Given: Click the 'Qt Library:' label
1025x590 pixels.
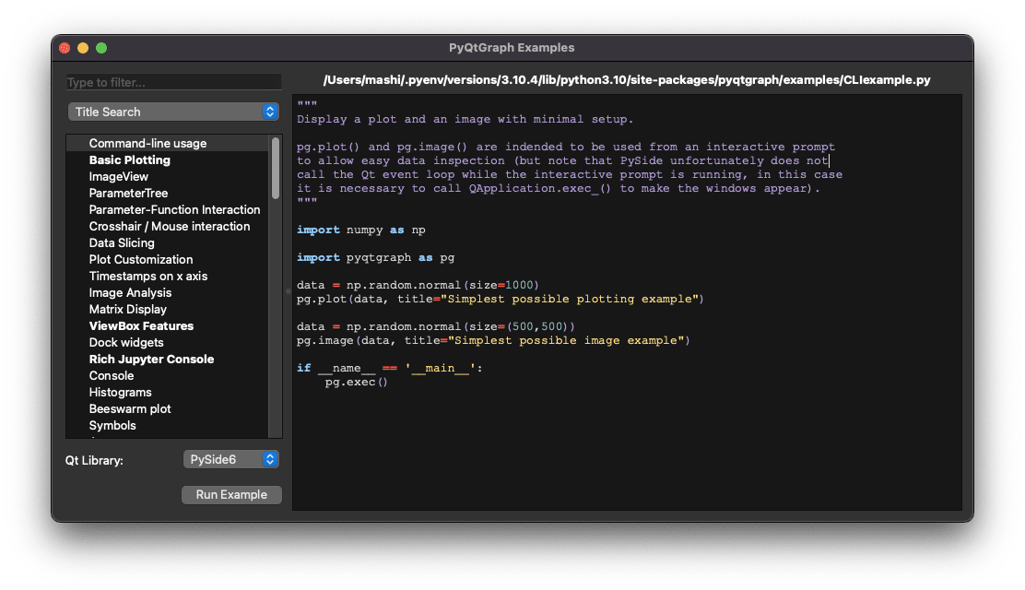Looking at the screenshot, I should pyautogui.click(x=94, y=461).
